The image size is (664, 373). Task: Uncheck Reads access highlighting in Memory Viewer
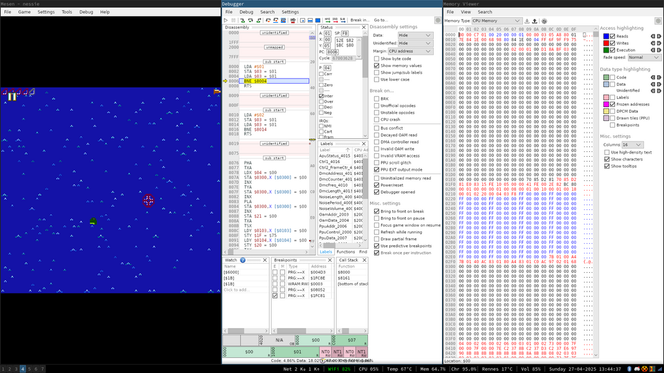pos(612,37)
